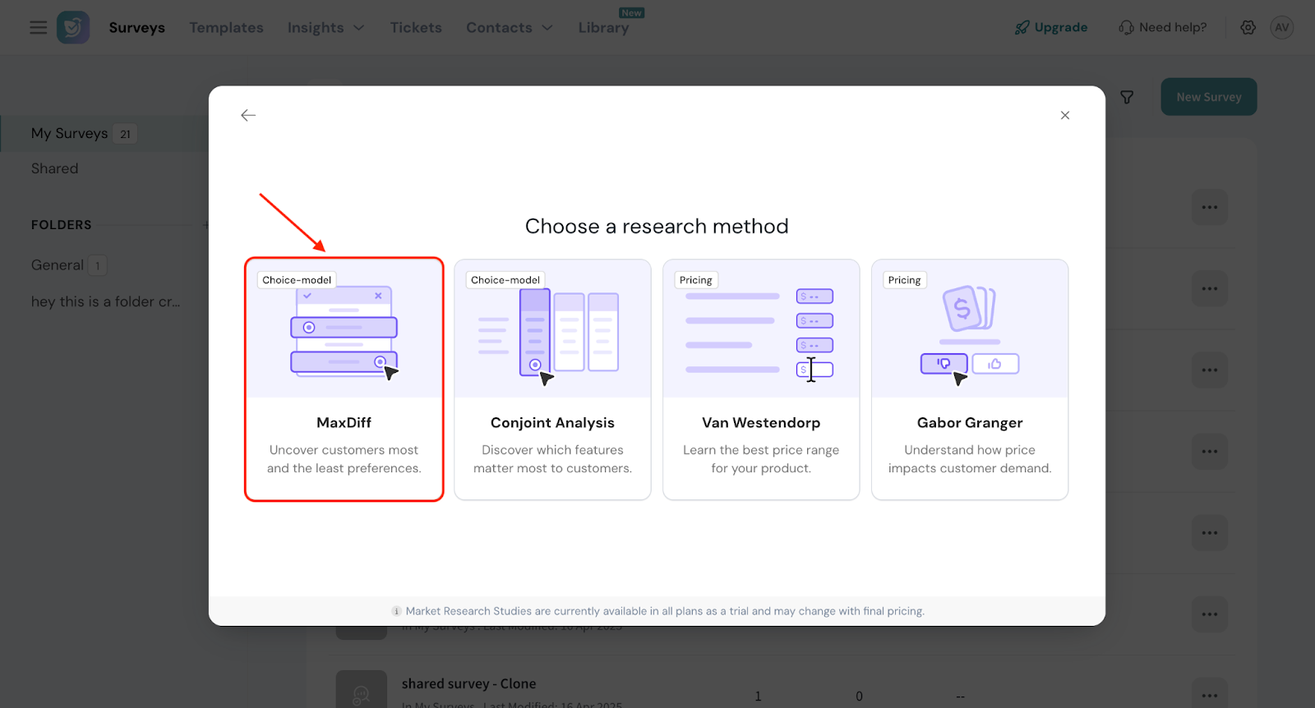Choose the Conjoint Analysis card

point(552,379)
